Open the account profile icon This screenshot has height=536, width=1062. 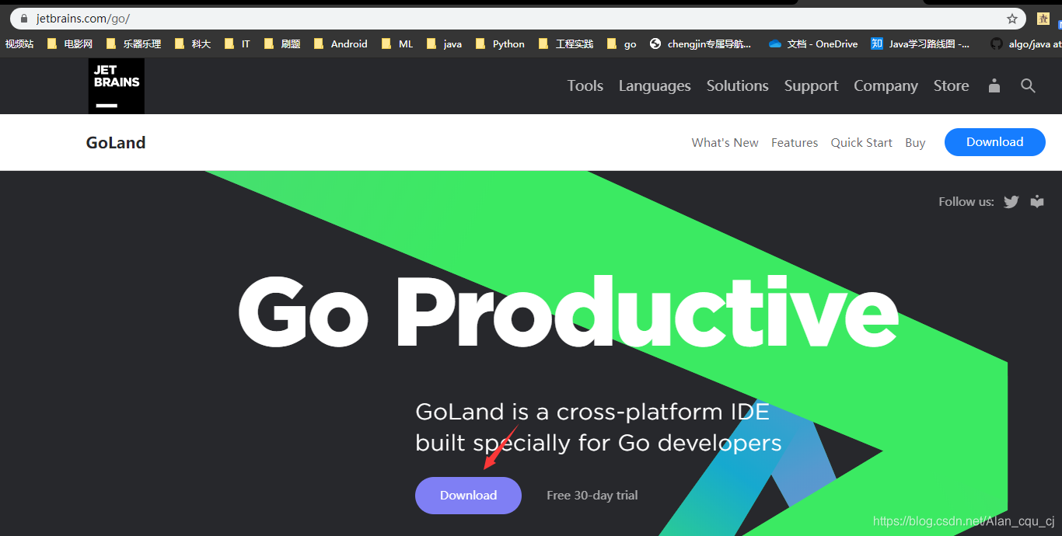(x=994, y=85)
